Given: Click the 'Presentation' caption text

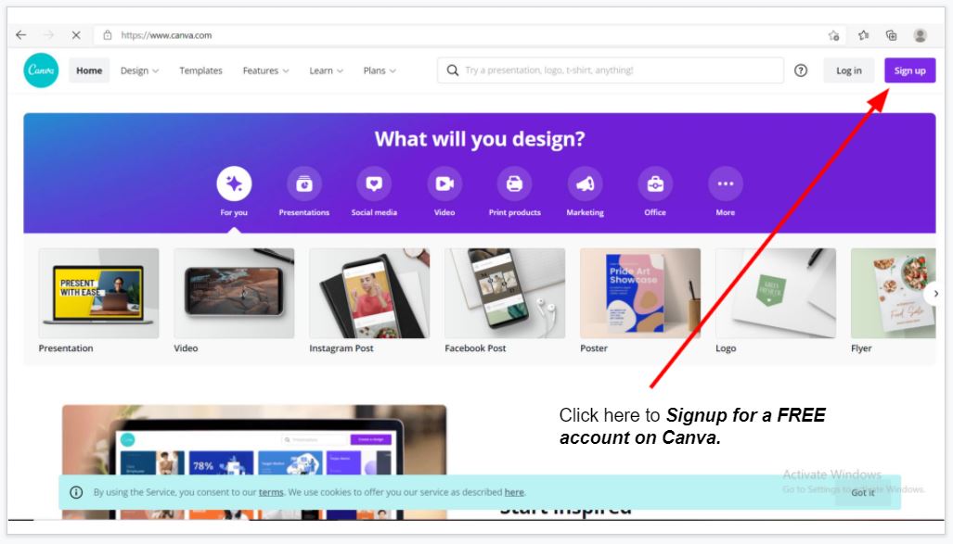Looking at the screenshot, I should [x=66, y=348].
